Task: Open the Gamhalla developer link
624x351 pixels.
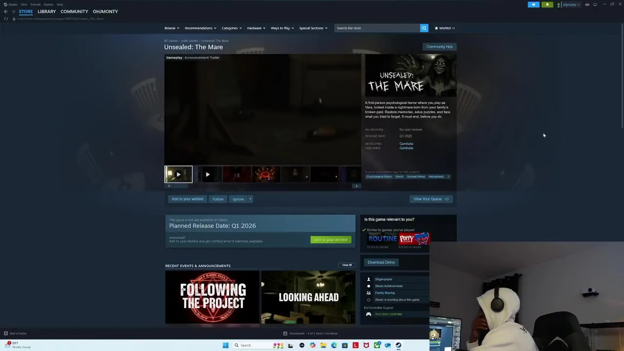Action: click(406, 144)
